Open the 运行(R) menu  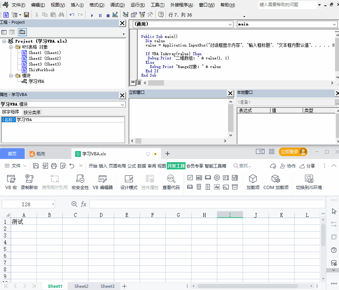(x=138, y=5)
